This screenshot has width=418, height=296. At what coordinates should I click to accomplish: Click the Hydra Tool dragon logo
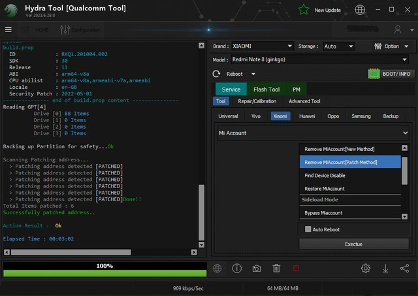coord(11,10)
